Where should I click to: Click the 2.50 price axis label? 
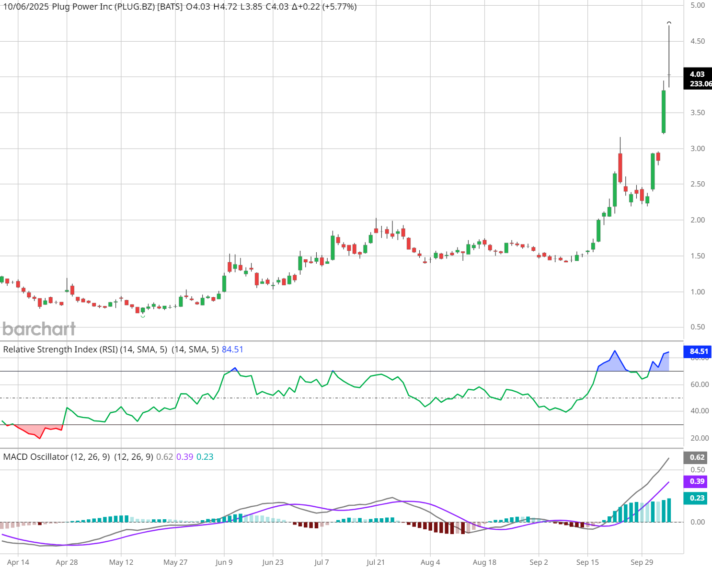click(698, 184)
